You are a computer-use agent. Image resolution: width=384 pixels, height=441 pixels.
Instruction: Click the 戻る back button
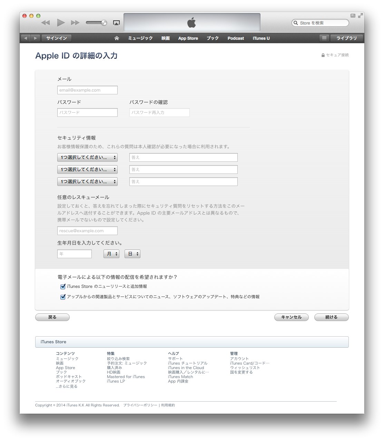click(52, 317)
